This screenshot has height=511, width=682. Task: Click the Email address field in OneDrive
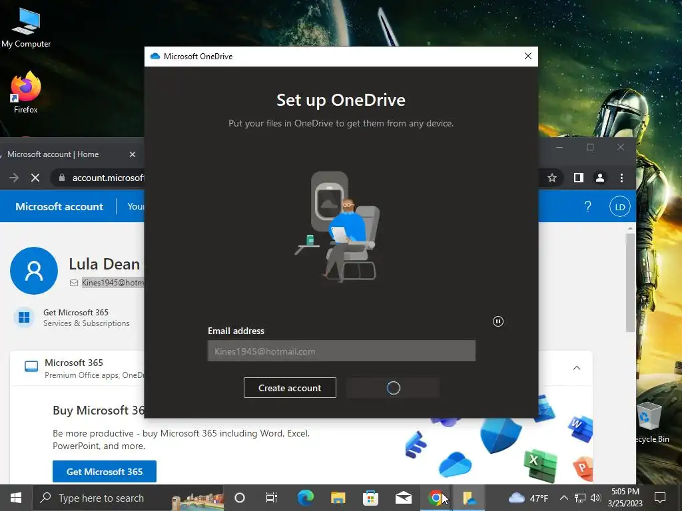342,351
